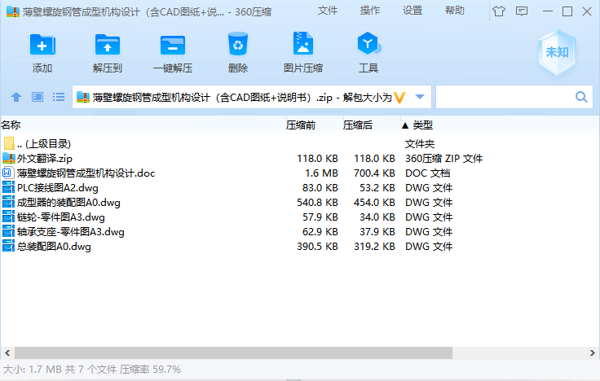The width and height of the screenshot is (600, 381).
Task: Click the orange V mark in the address bar
Action: pyautogui.click(x=399, y=98)
